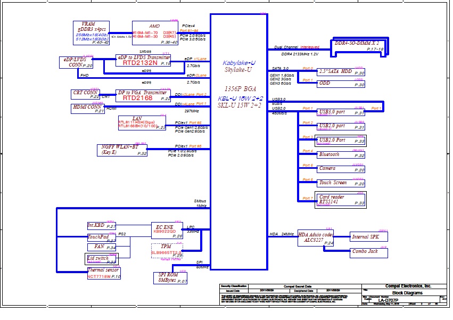Viewport: 453px width, 320px height.
Task: Select the SPI ROM 8MBytes block
Action: pos(170,278)
